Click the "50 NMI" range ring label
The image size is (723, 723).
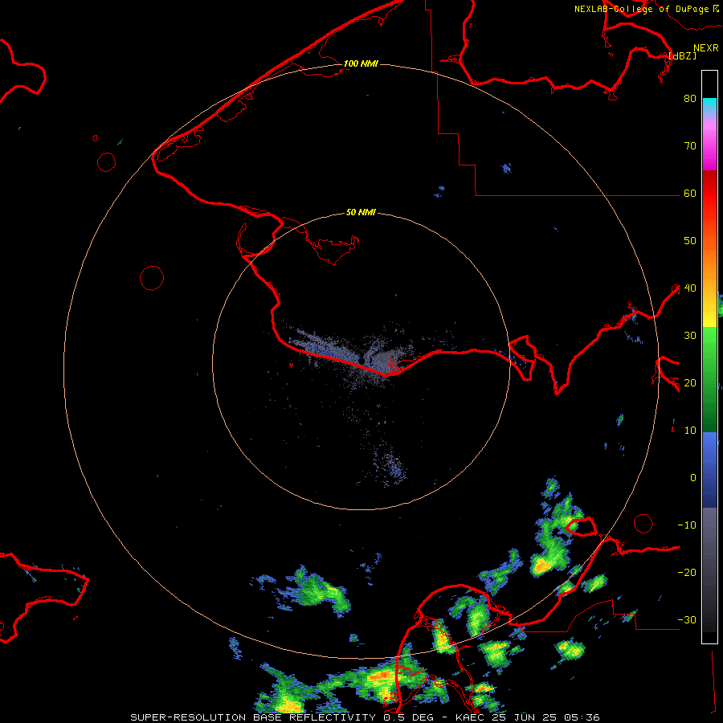coord(361,212)
